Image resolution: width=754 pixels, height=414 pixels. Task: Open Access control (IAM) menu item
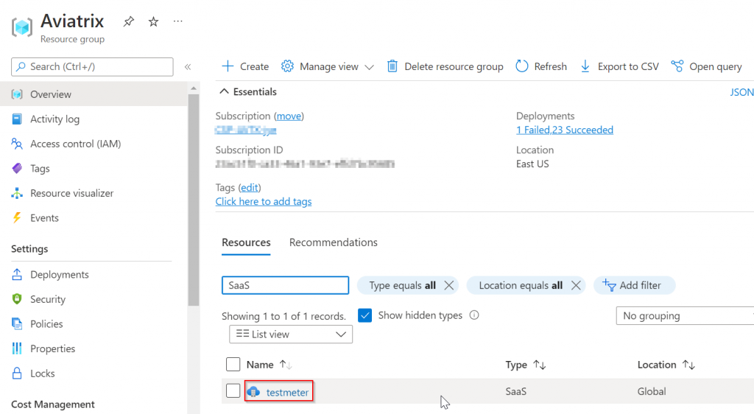[x=76, y=144]
